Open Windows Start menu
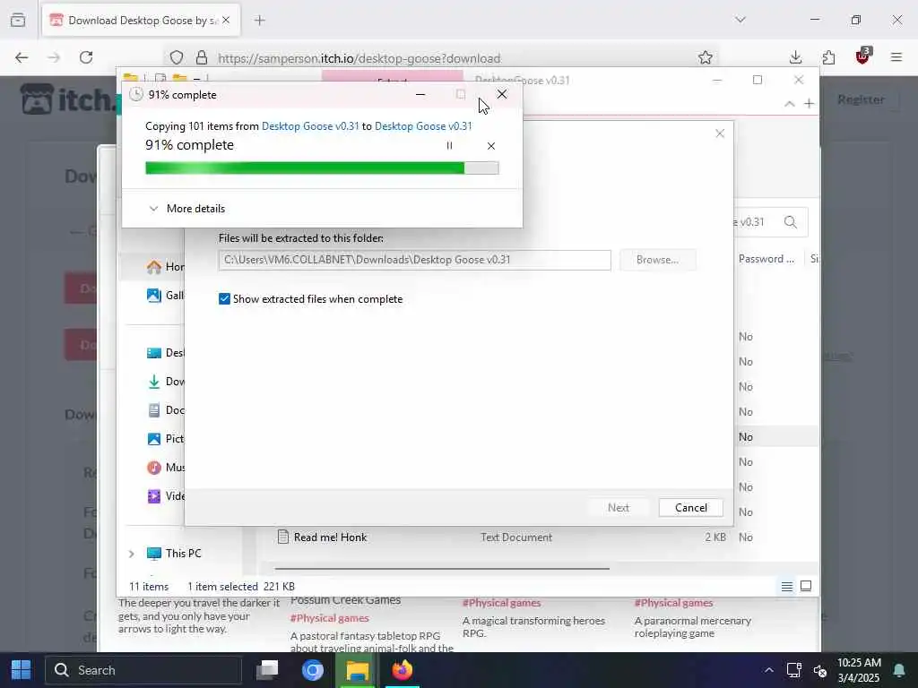 [x=22, y=670]
